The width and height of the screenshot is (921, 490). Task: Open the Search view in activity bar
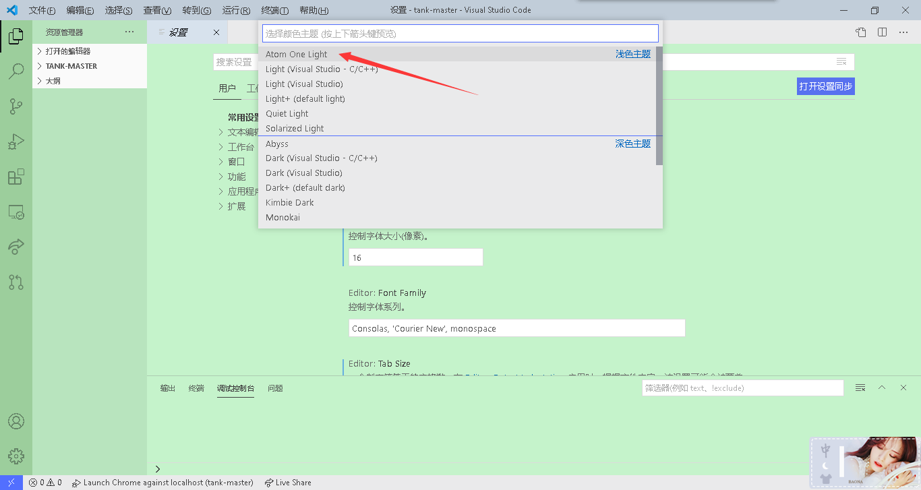16,71
